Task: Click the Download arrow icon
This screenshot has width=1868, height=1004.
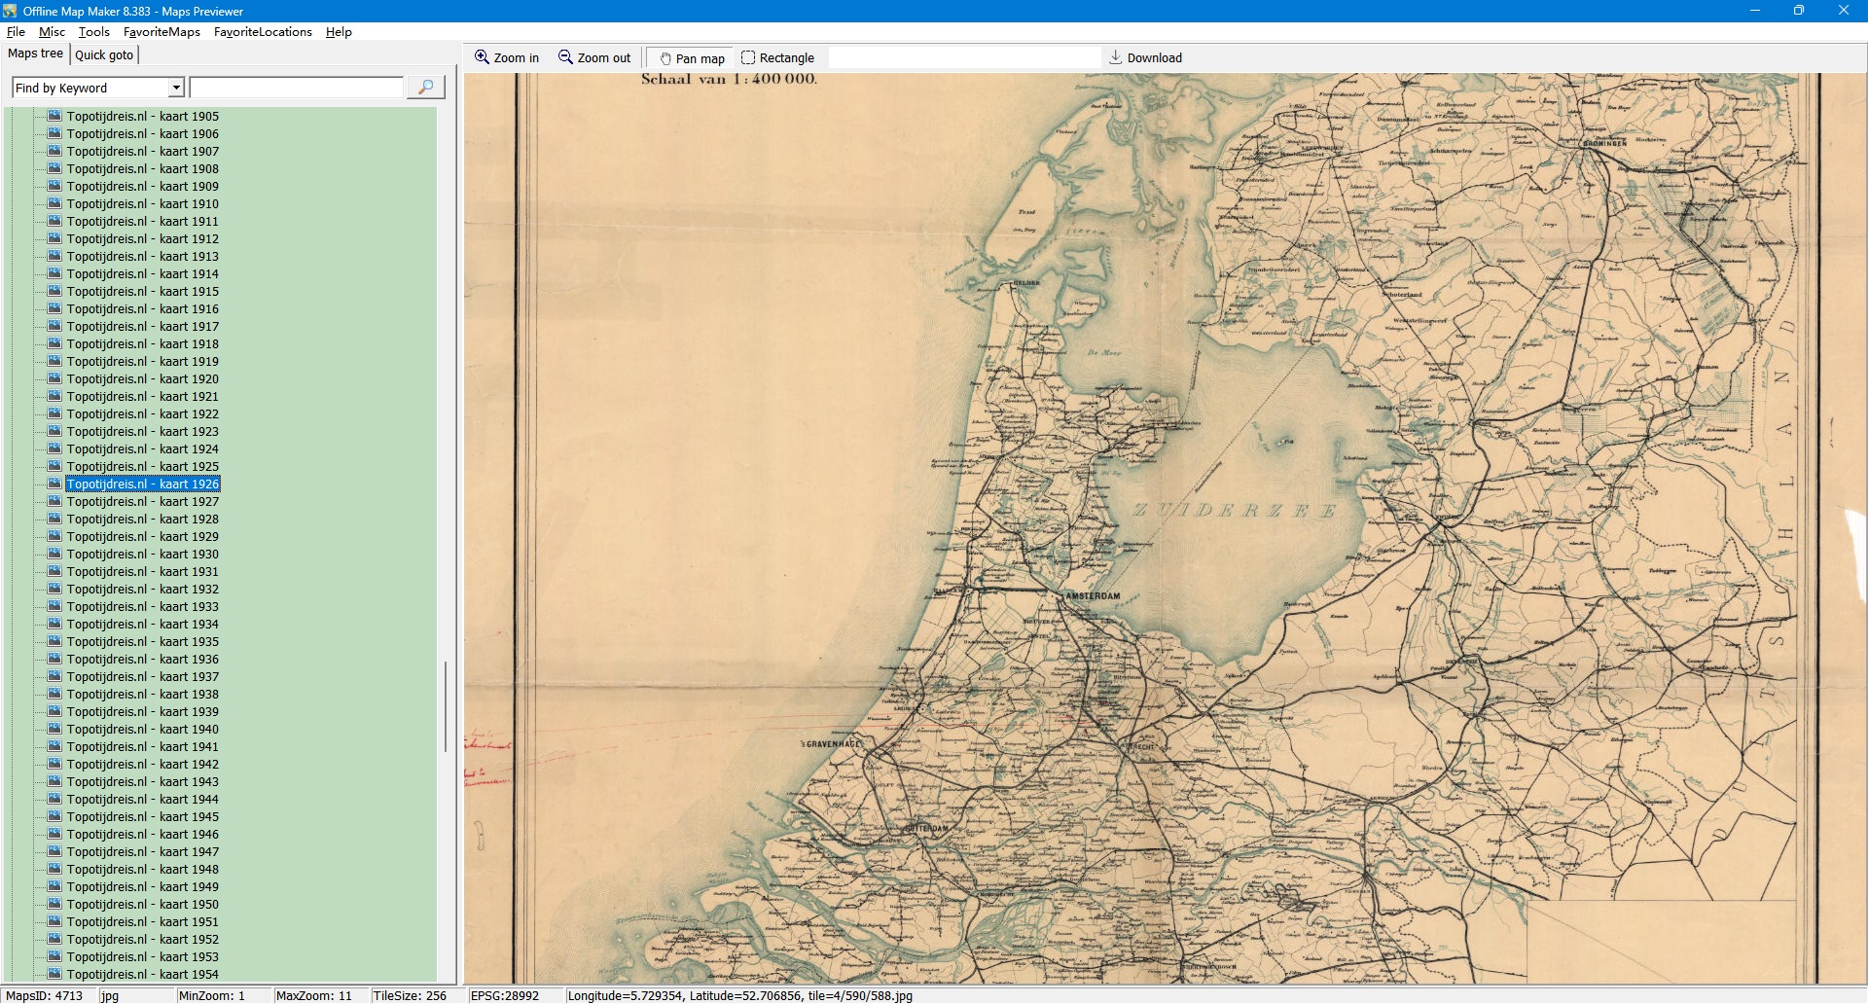Action: pyautogui.click(x=1116, y=57)
